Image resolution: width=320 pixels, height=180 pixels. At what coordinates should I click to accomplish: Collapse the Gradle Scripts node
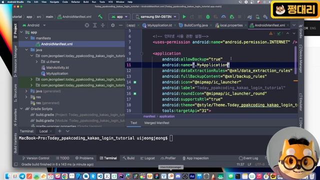[21, 109]
